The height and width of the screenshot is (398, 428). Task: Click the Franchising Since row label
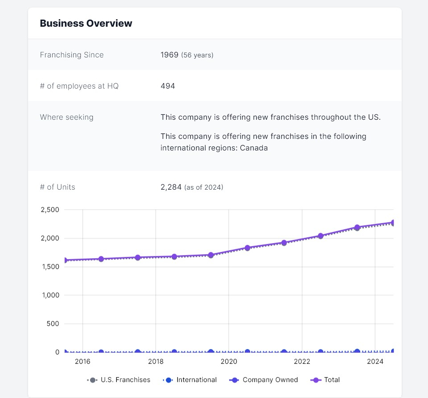(x=72, y=55)
